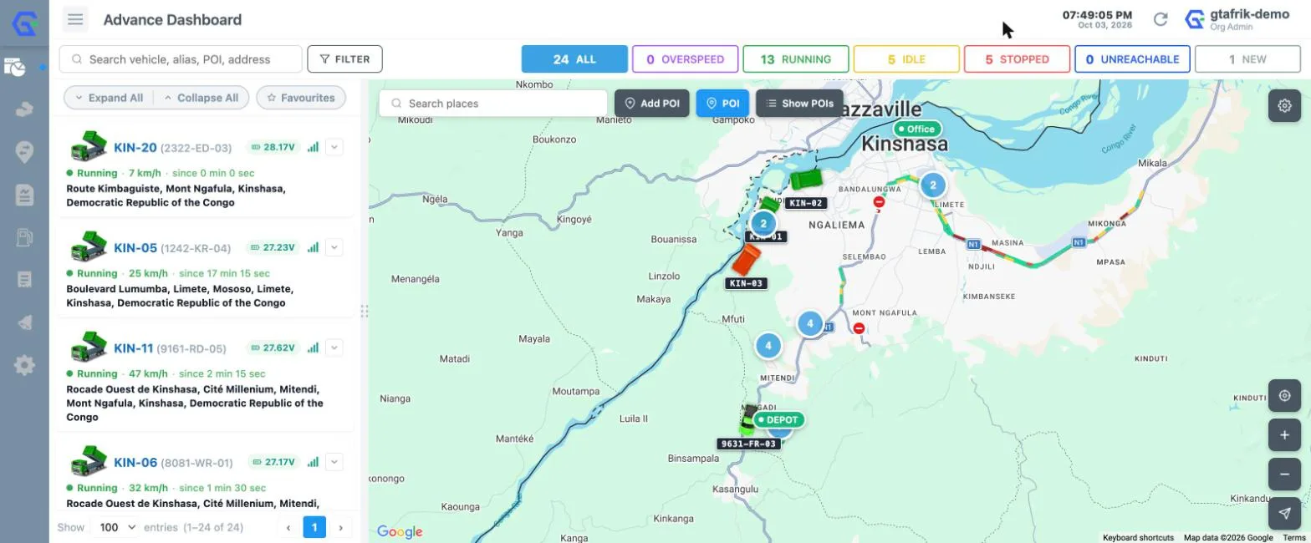Expand the KIN-20 vehicle card dropdown
1311x543 pixels.
point(334,147)
